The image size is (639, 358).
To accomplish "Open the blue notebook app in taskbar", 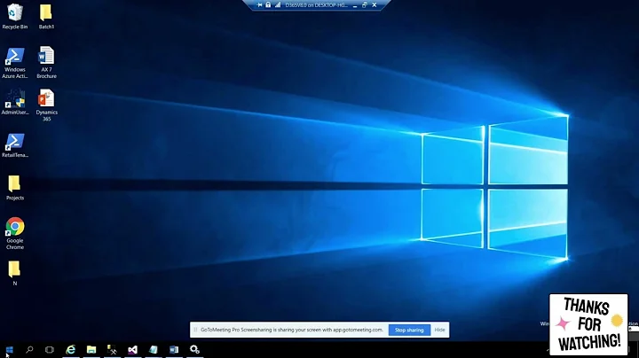I will pos(154,349).
